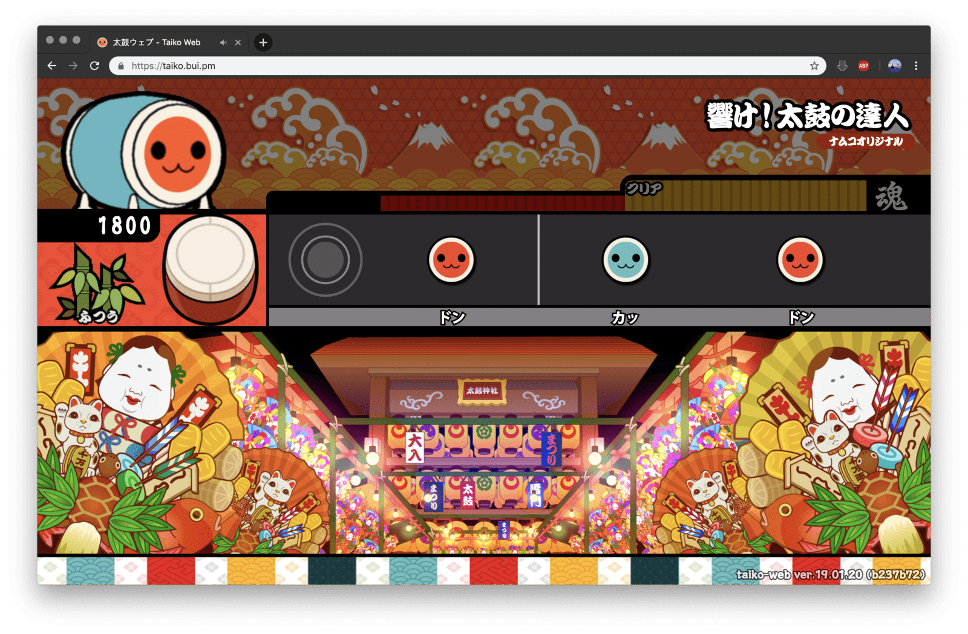Click the lock icon in the address bar
Screen dimensions: 968x634
tap(121, 66)
